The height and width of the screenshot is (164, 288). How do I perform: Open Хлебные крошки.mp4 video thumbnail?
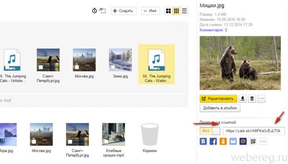[113, 134]
